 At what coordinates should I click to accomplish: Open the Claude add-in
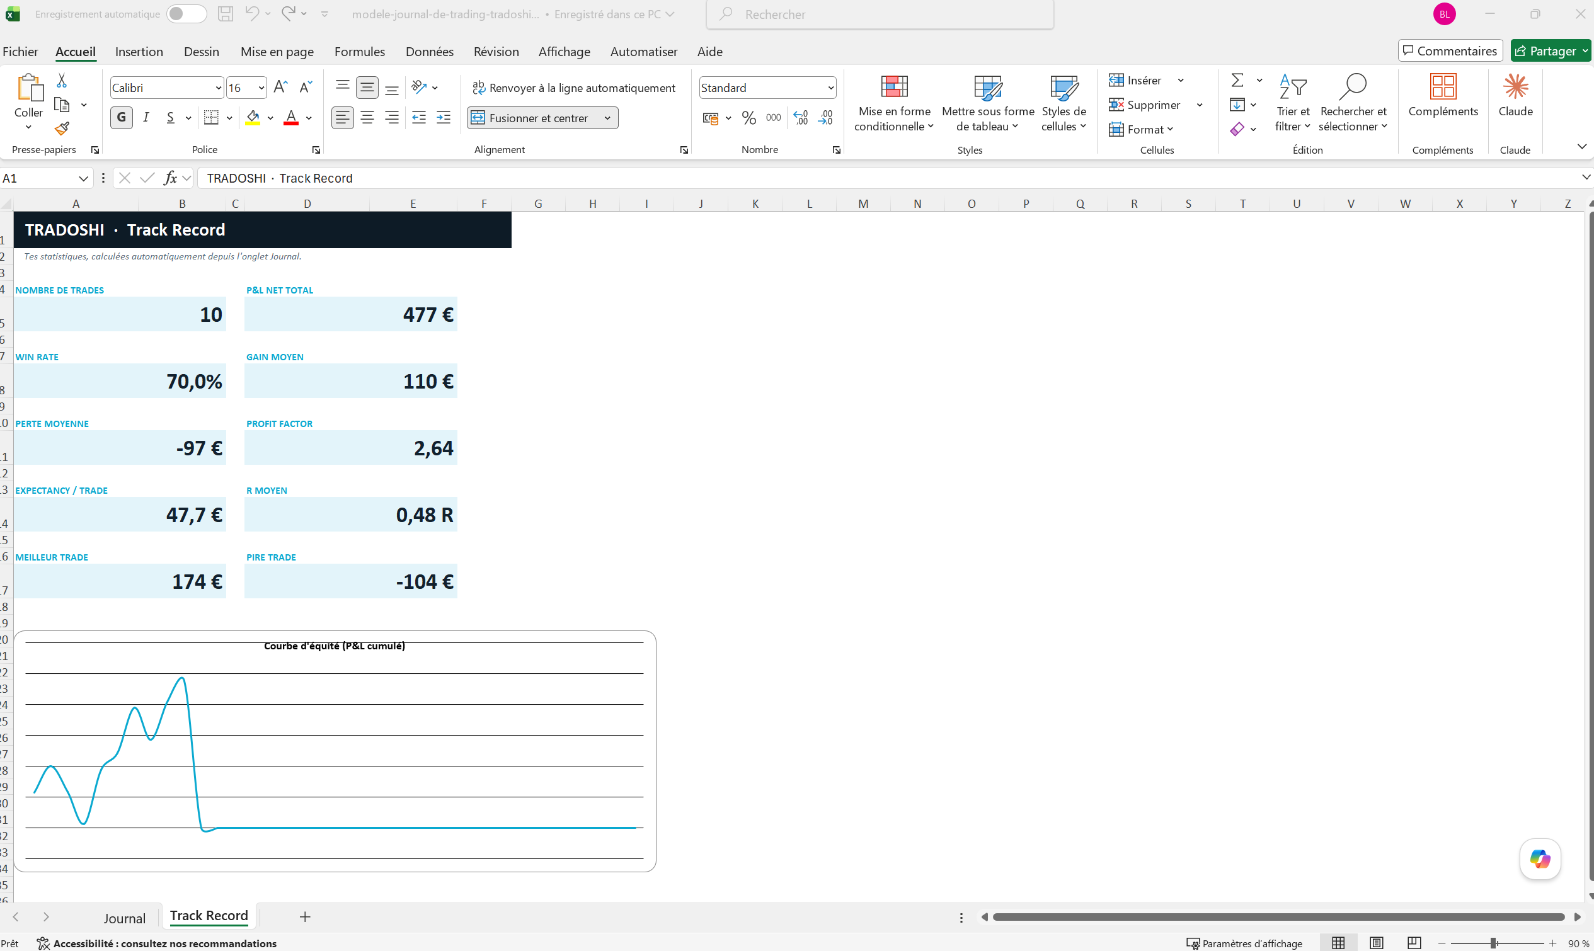(1515, 95)
